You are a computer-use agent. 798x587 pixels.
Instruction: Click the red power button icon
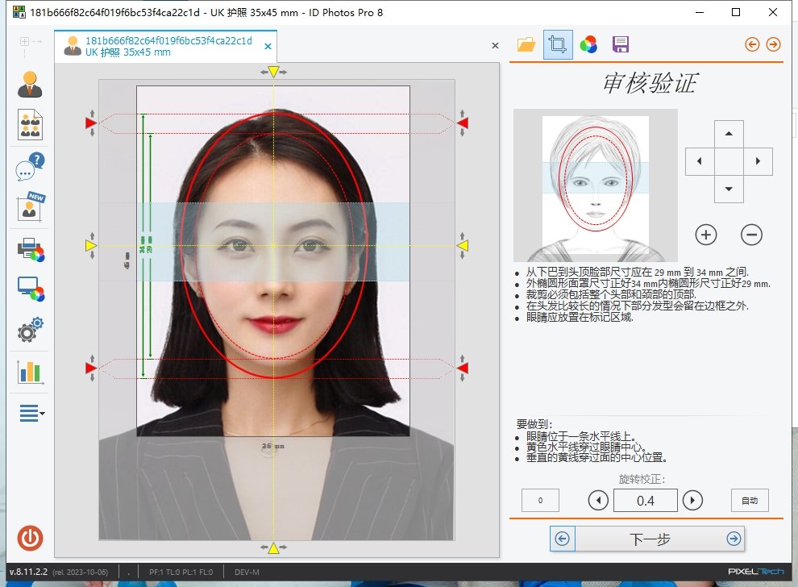click(30, 538)
